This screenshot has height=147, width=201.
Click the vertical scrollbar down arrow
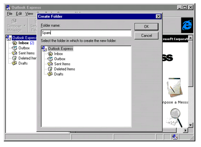[x=191, y=125]
